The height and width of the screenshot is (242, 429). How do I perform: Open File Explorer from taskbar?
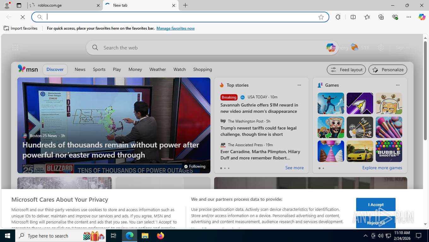145,236
